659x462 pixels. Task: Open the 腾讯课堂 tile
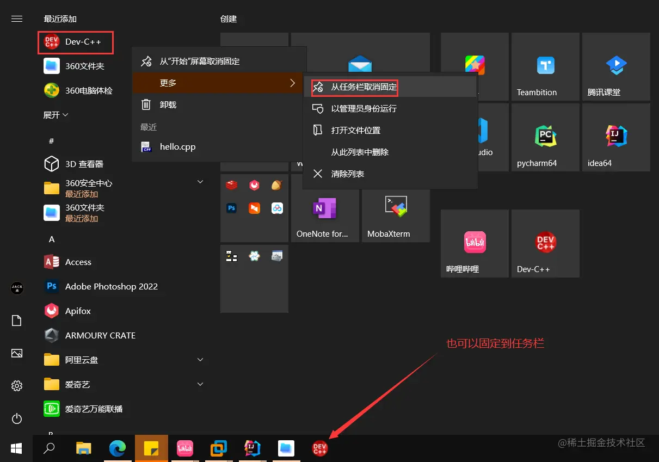[x=616, y=66]
